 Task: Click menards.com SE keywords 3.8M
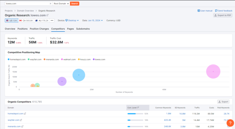point(183,127)
